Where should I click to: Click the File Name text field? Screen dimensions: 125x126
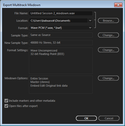click(61, 13)
